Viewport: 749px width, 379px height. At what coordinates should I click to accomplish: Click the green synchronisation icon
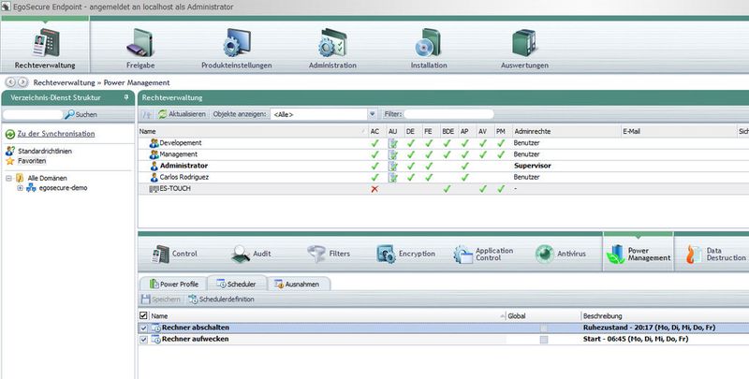10,134
